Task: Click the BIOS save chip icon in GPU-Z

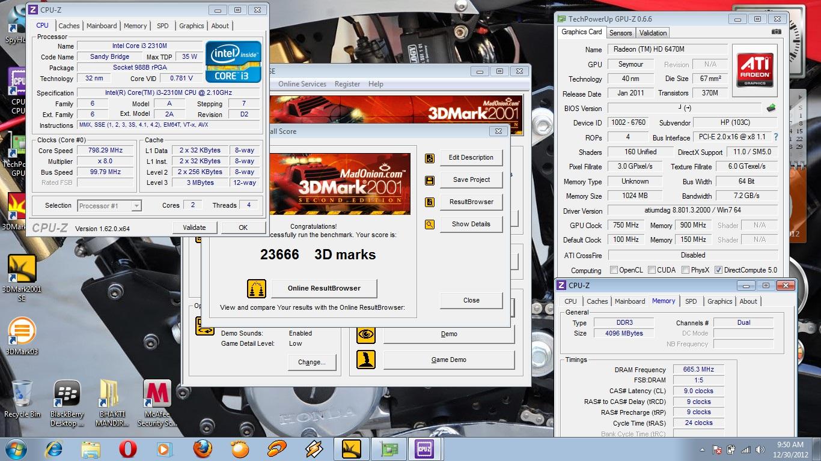Action: coord(771,108)
